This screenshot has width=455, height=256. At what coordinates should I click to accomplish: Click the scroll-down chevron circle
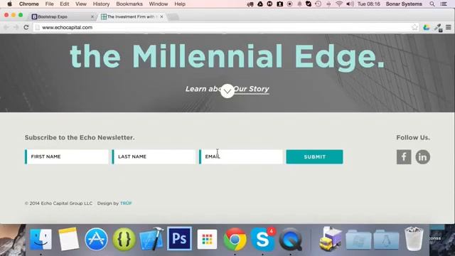(227, 91)
